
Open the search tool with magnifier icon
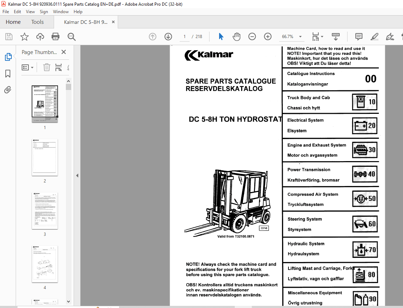coord(71,37)
